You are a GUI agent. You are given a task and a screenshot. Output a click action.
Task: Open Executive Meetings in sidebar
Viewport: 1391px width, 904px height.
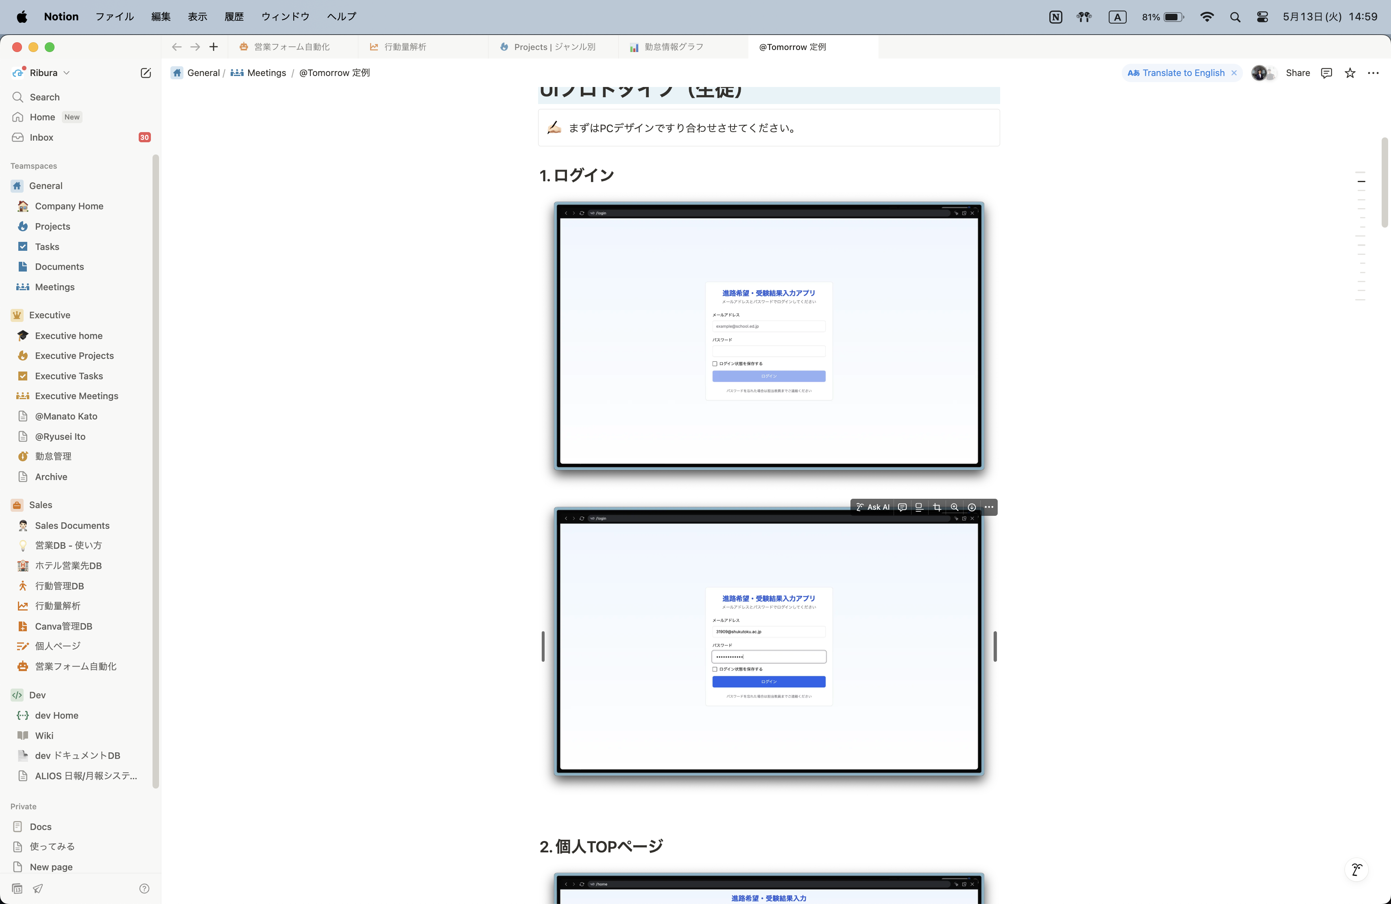pyautogui.click(x=76, y=396)
